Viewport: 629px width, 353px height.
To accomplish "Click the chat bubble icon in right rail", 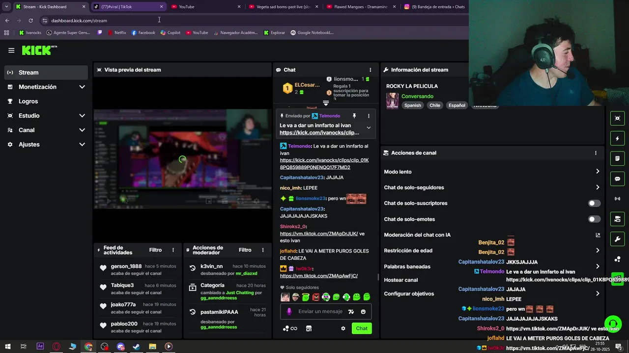I will click(x=617, y=179).
